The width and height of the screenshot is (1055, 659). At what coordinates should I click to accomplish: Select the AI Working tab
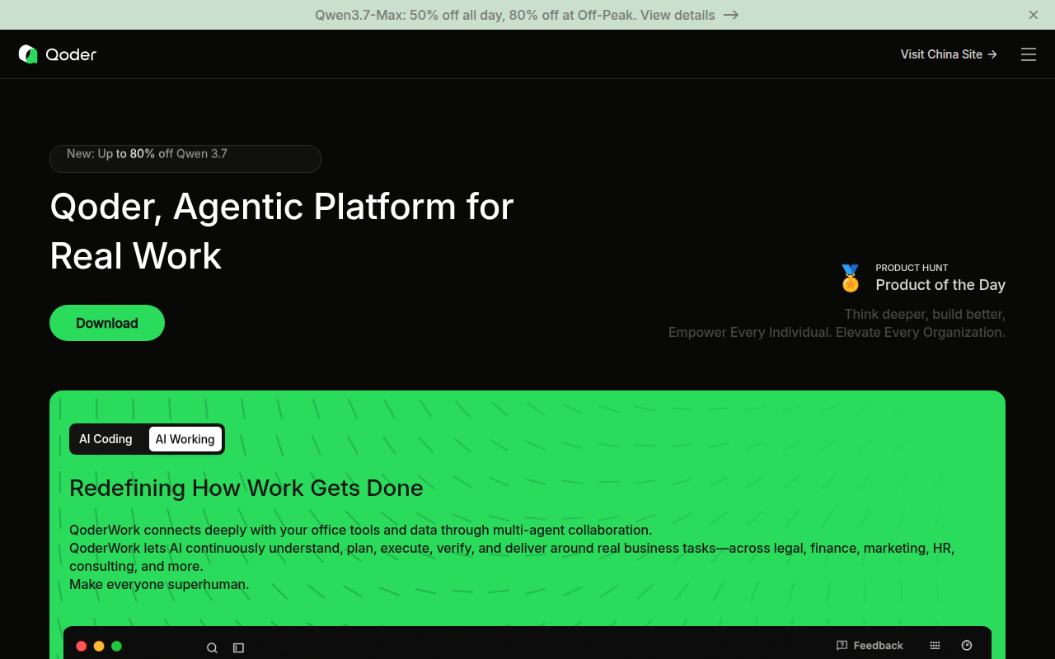[x=185, y=439]
